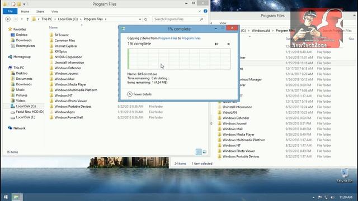The image size is (358, 201).
Task: Open the Recycle Bin on desktop
Action: pos(345,176)
